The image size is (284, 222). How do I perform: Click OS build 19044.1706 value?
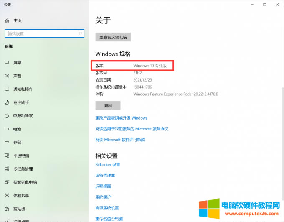coord(142,87)
